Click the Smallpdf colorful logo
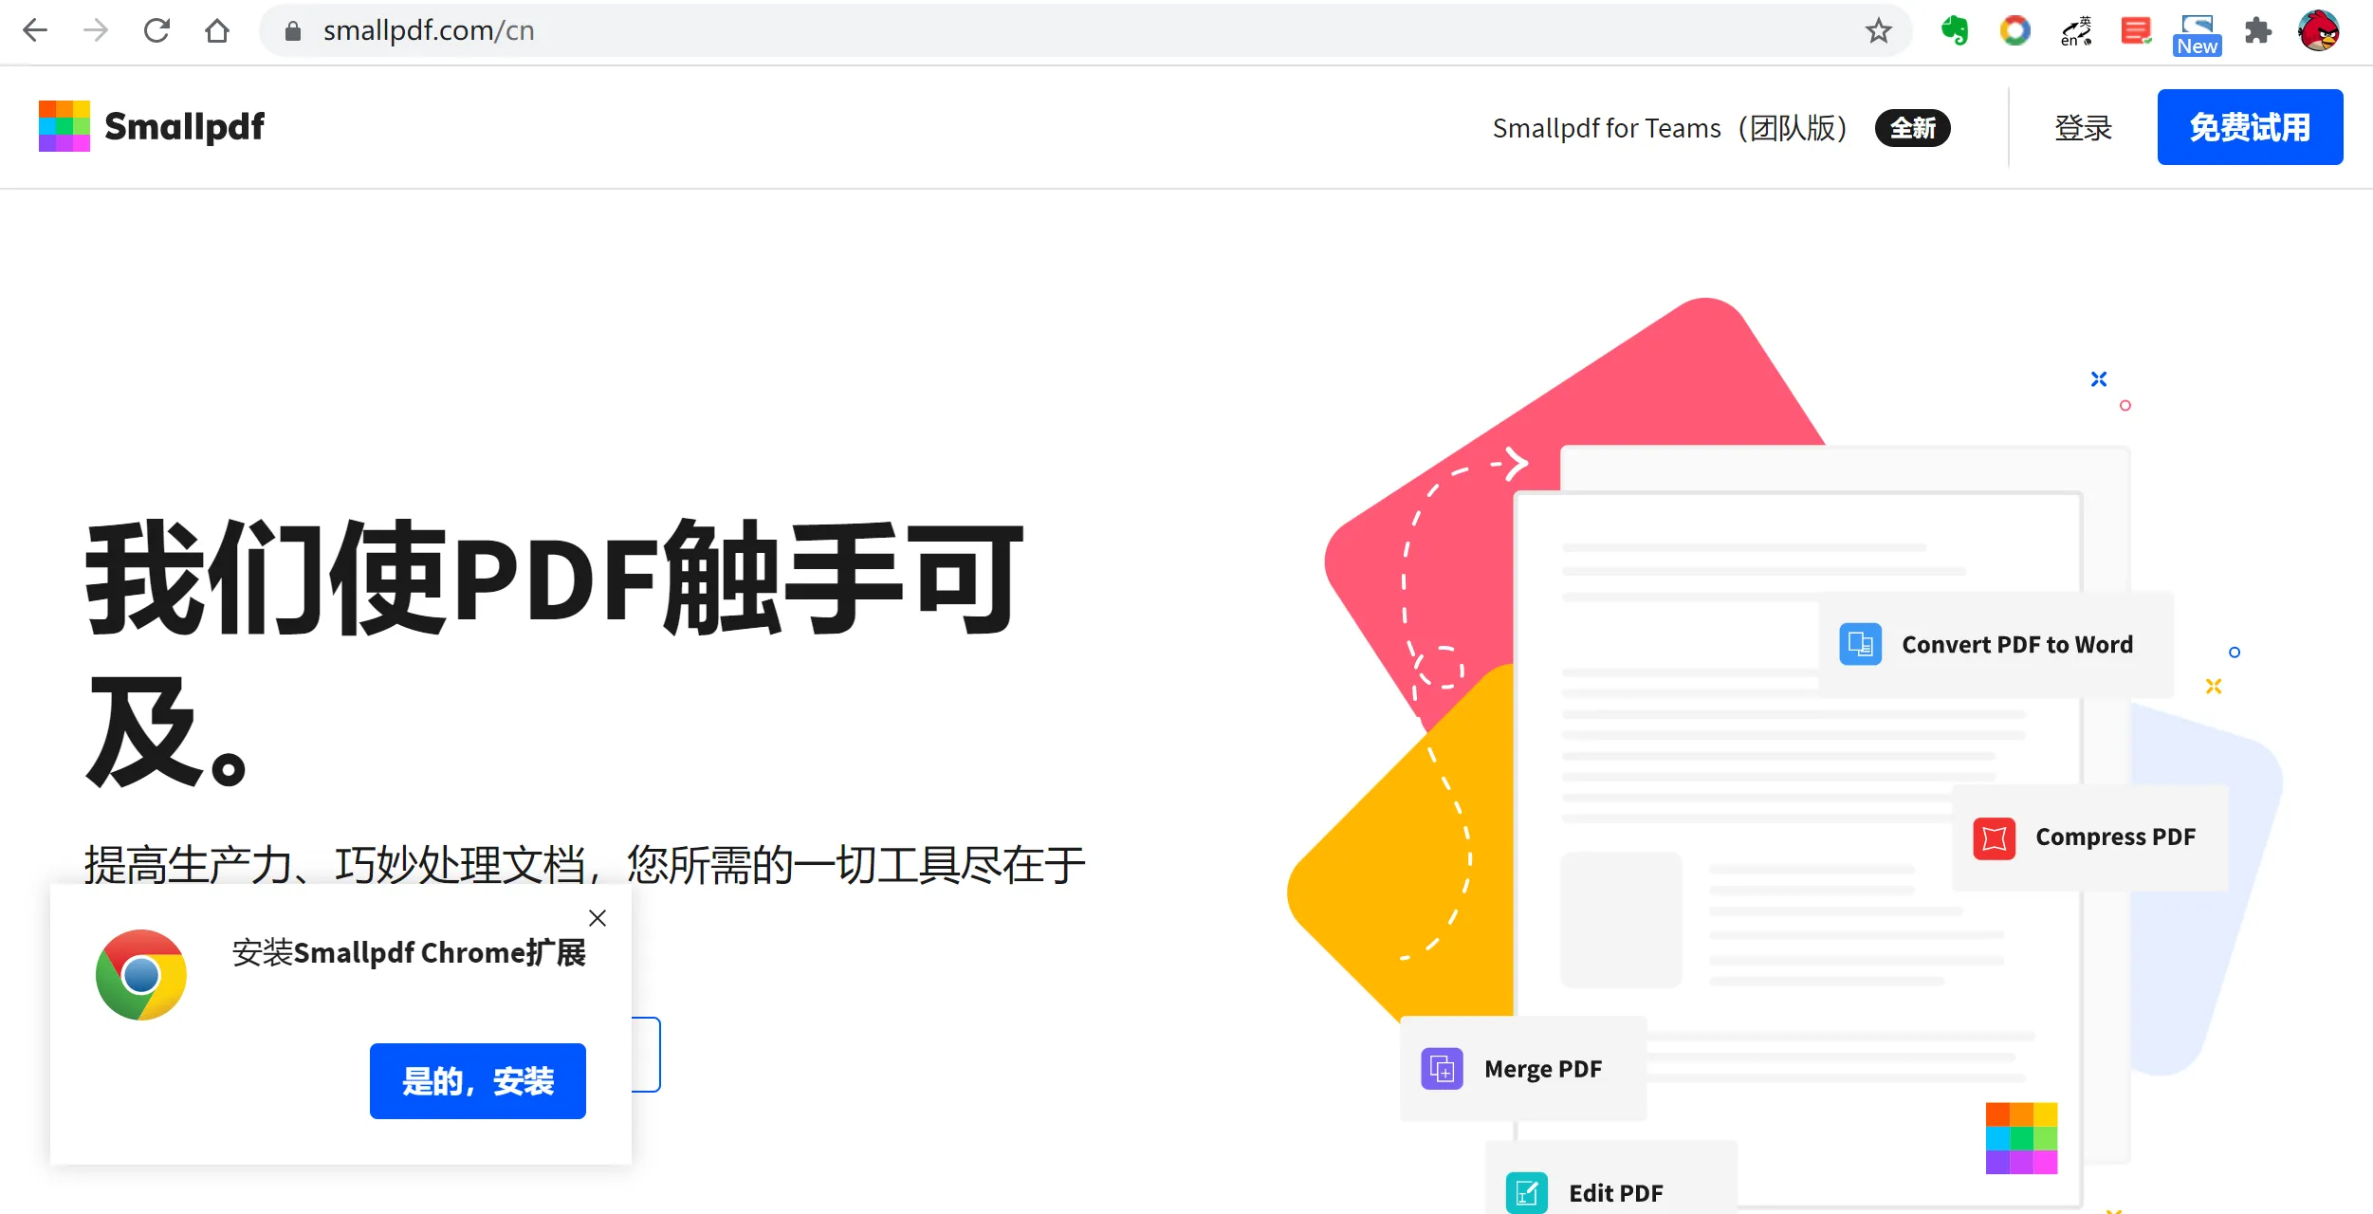 tap(64, 126)
